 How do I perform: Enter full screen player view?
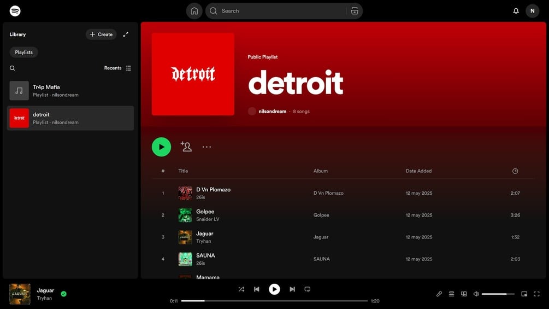coord(536,294)
